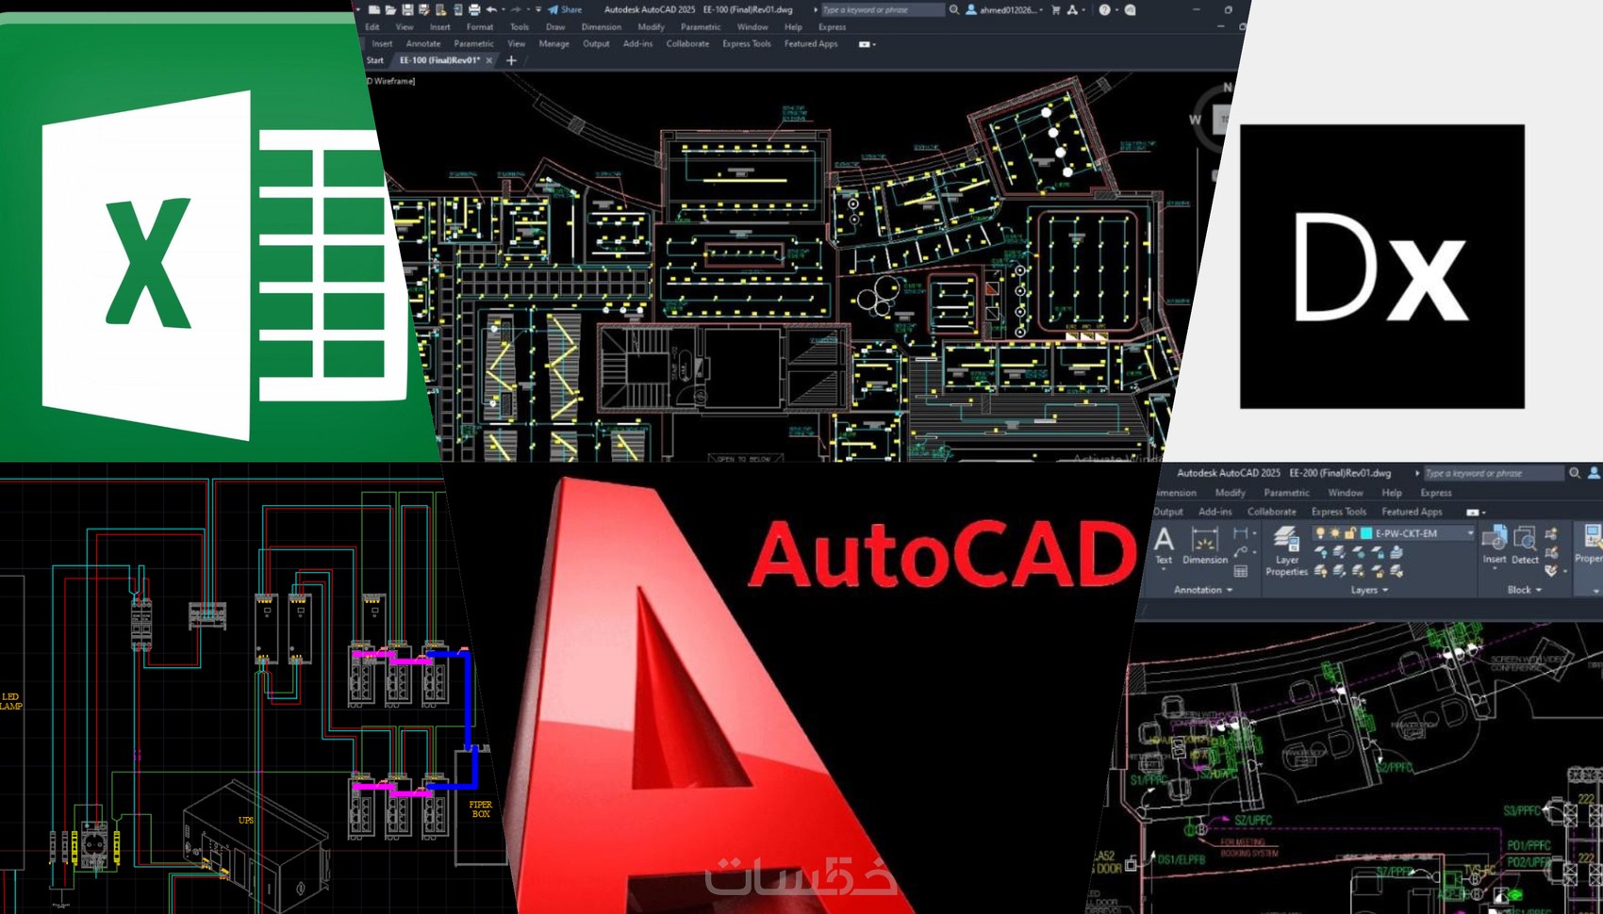The width and height of the screenshot is (1603, 914).
Task: Click the Plot printer icon in EE-100 window
Action: 474,9
